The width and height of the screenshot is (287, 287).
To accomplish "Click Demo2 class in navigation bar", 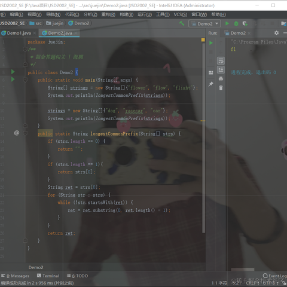I will pos(79,23).
